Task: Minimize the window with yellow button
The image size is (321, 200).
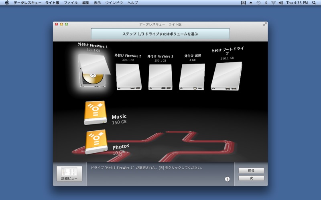Action: click(x=61, y=24)
